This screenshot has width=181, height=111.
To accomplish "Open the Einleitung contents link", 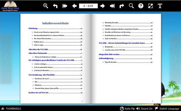I will tap(33, 28).
